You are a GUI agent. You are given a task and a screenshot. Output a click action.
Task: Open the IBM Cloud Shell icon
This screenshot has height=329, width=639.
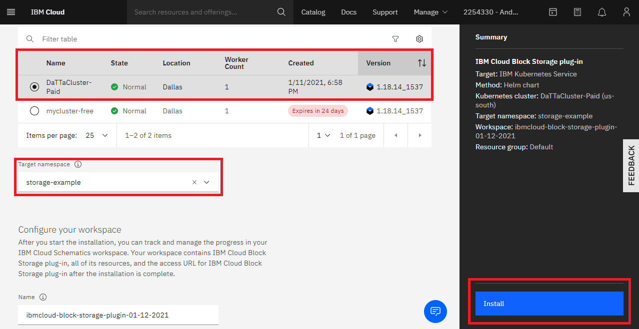tap(553, 12)
